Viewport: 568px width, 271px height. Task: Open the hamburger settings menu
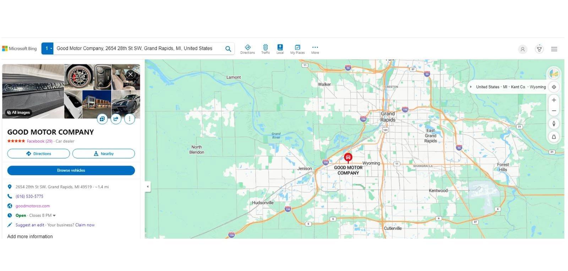click(554, 49)
